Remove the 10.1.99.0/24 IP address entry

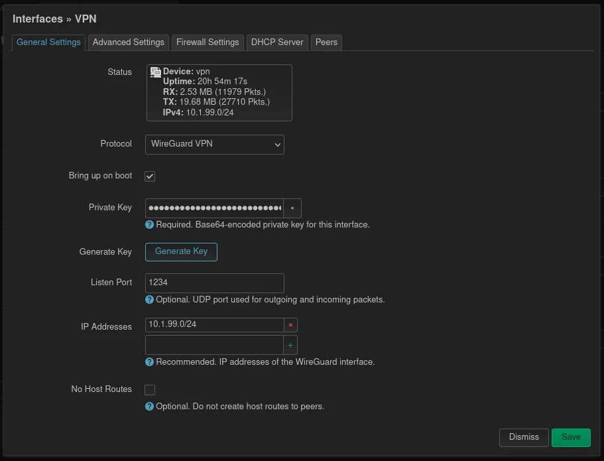coord(291,325)
